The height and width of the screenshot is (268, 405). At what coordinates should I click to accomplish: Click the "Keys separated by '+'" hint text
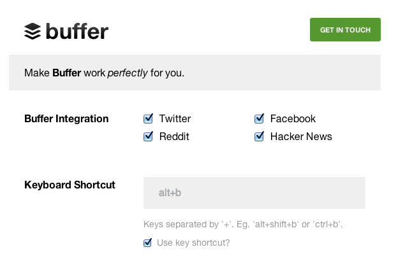point(243,225)
